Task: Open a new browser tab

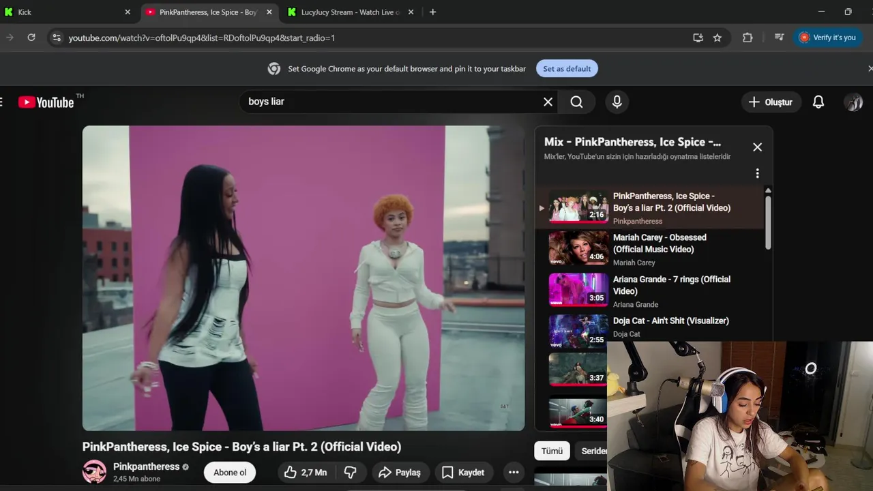Action: (432, 12)
